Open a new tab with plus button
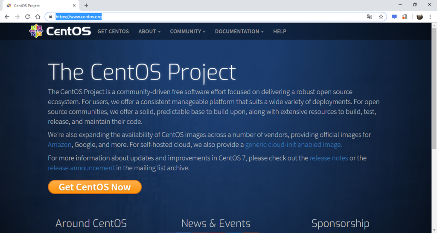437x233 pixels. point(86,5)
